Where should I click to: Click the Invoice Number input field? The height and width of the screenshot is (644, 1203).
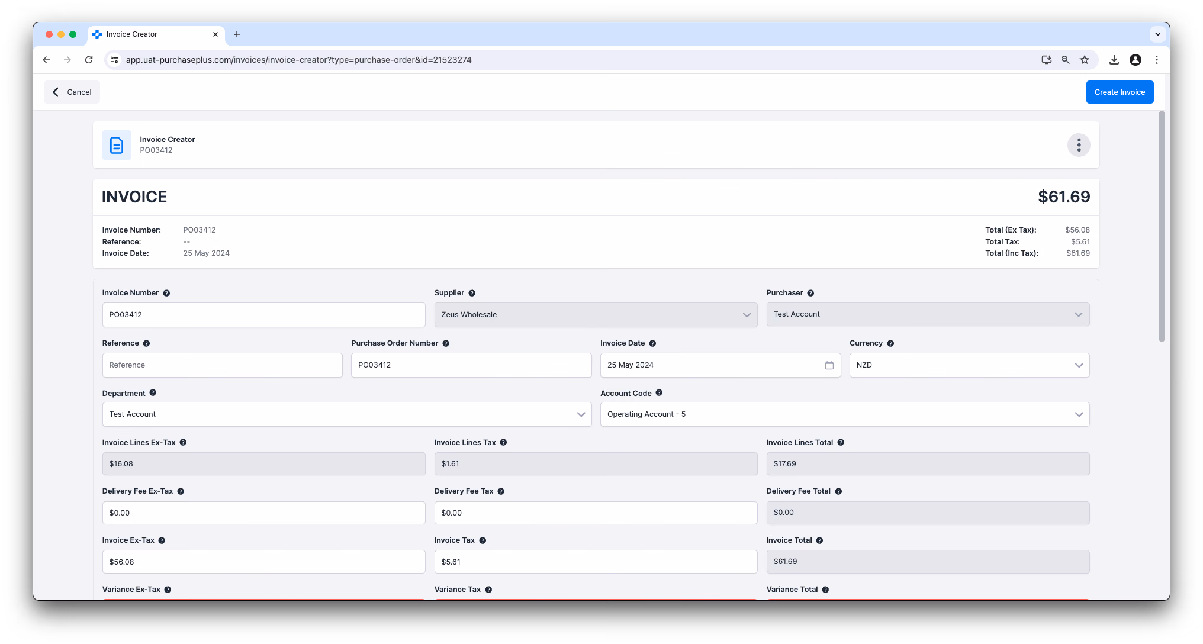[x=263, y=315]
